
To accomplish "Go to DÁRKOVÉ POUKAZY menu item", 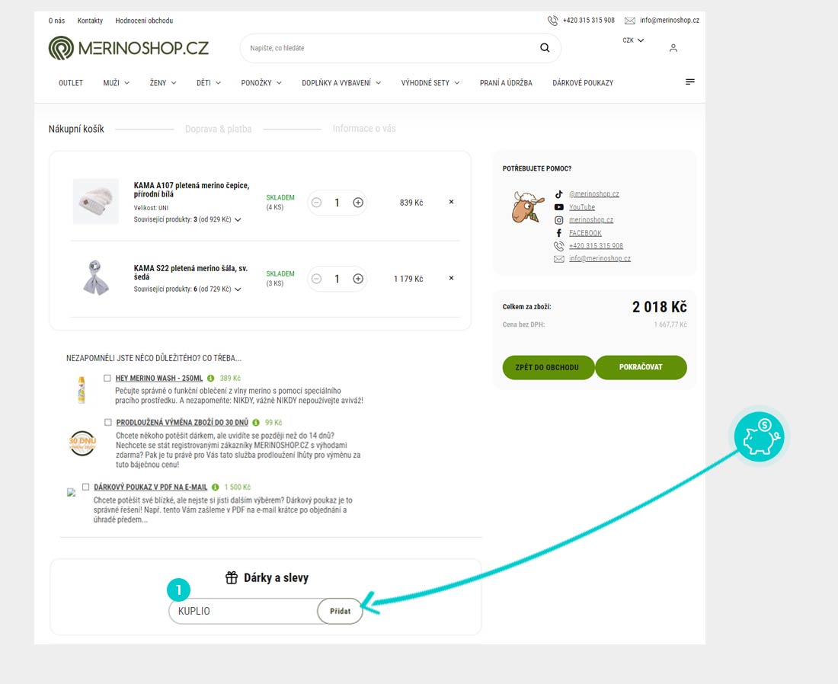I will tap(583, 82).
